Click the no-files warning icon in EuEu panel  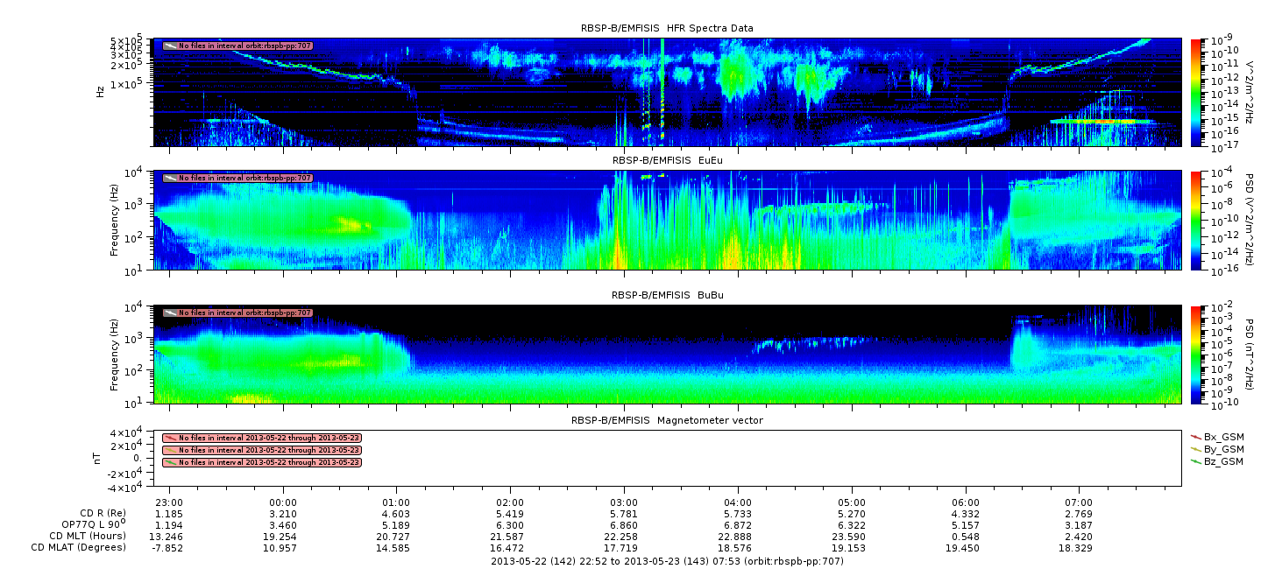[170, 178]
